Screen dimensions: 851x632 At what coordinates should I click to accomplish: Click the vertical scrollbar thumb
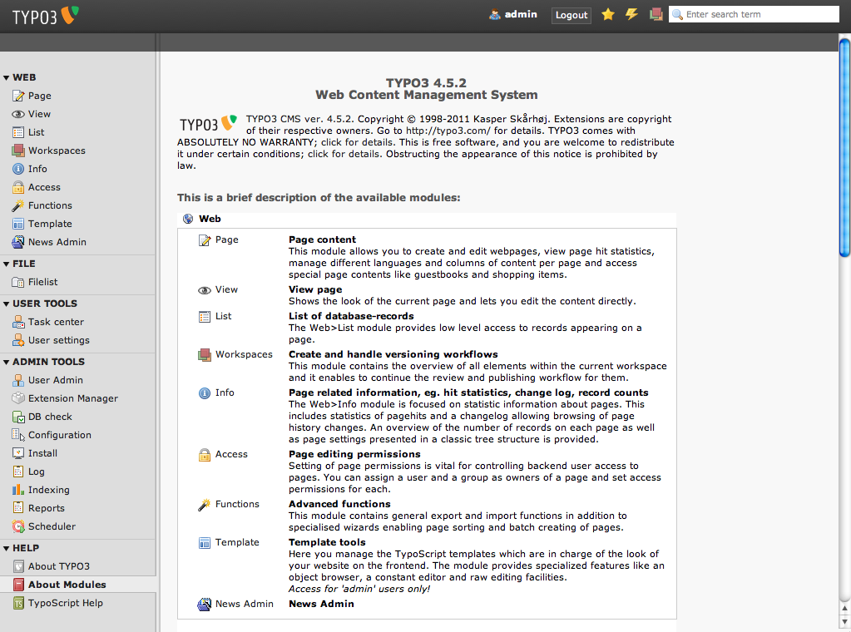[x=844, y=146]
